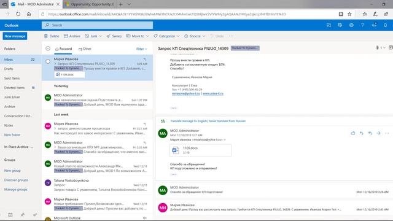The height and width of the screenshot is (221, 393).
Task: Click into the Search box
Action: (x=97, y=25)
